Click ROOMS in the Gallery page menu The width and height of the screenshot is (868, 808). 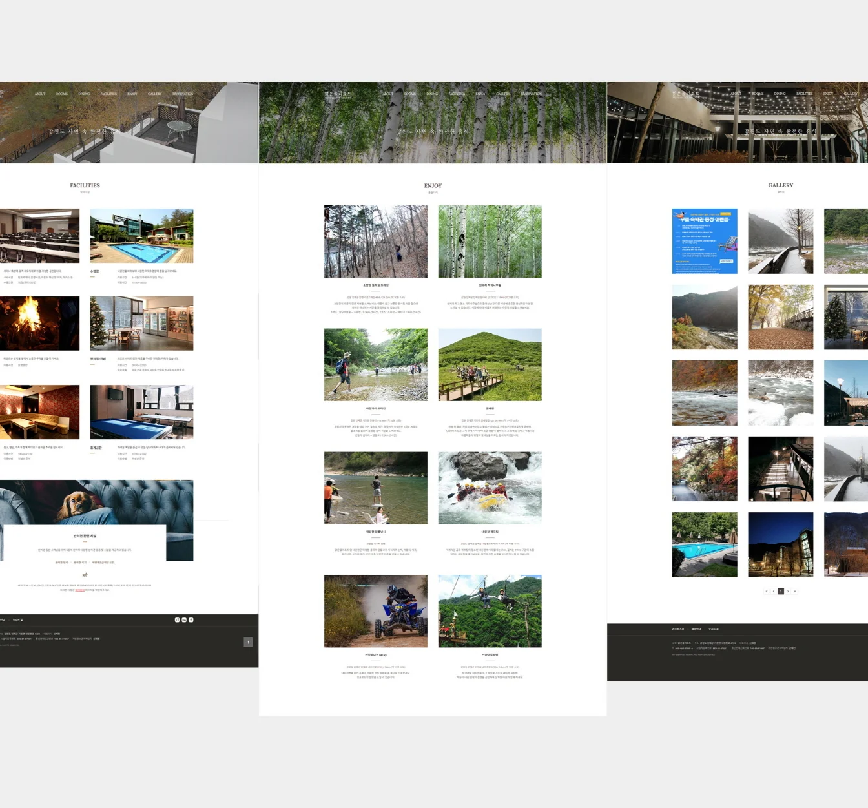pos(758,94)
